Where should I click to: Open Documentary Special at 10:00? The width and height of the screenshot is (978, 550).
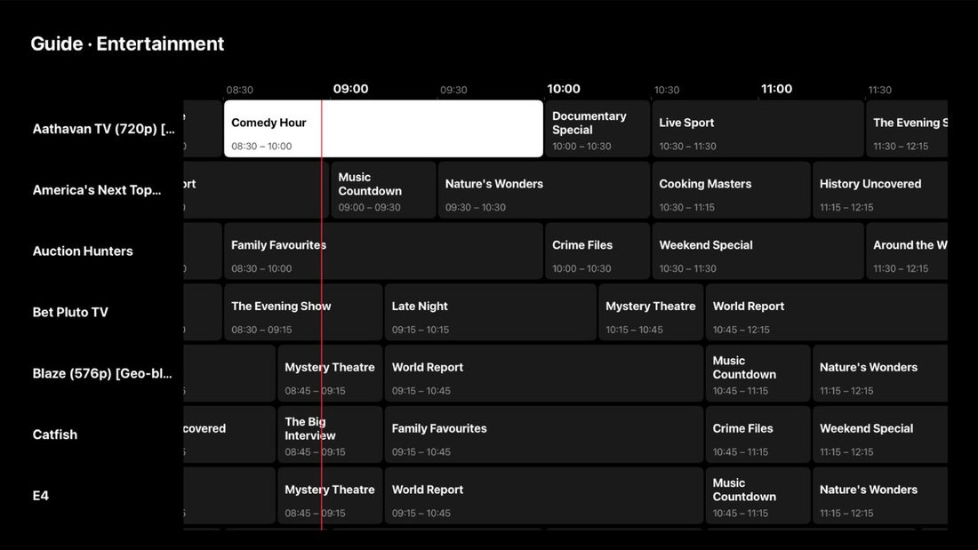tap(597, 129)
